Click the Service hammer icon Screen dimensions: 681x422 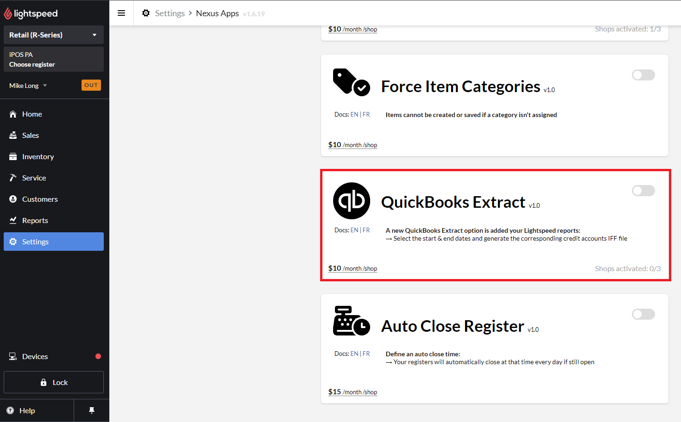(13, 178)
